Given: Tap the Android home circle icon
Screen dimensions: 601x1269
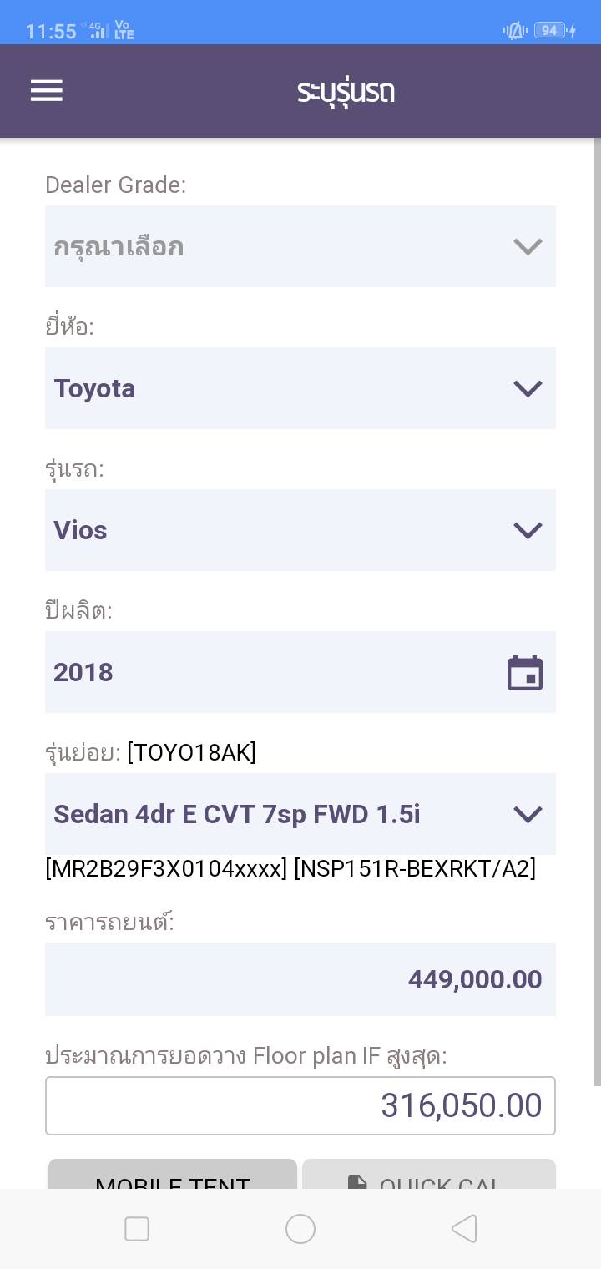Looking at the screenshot, I should 300,1229.
